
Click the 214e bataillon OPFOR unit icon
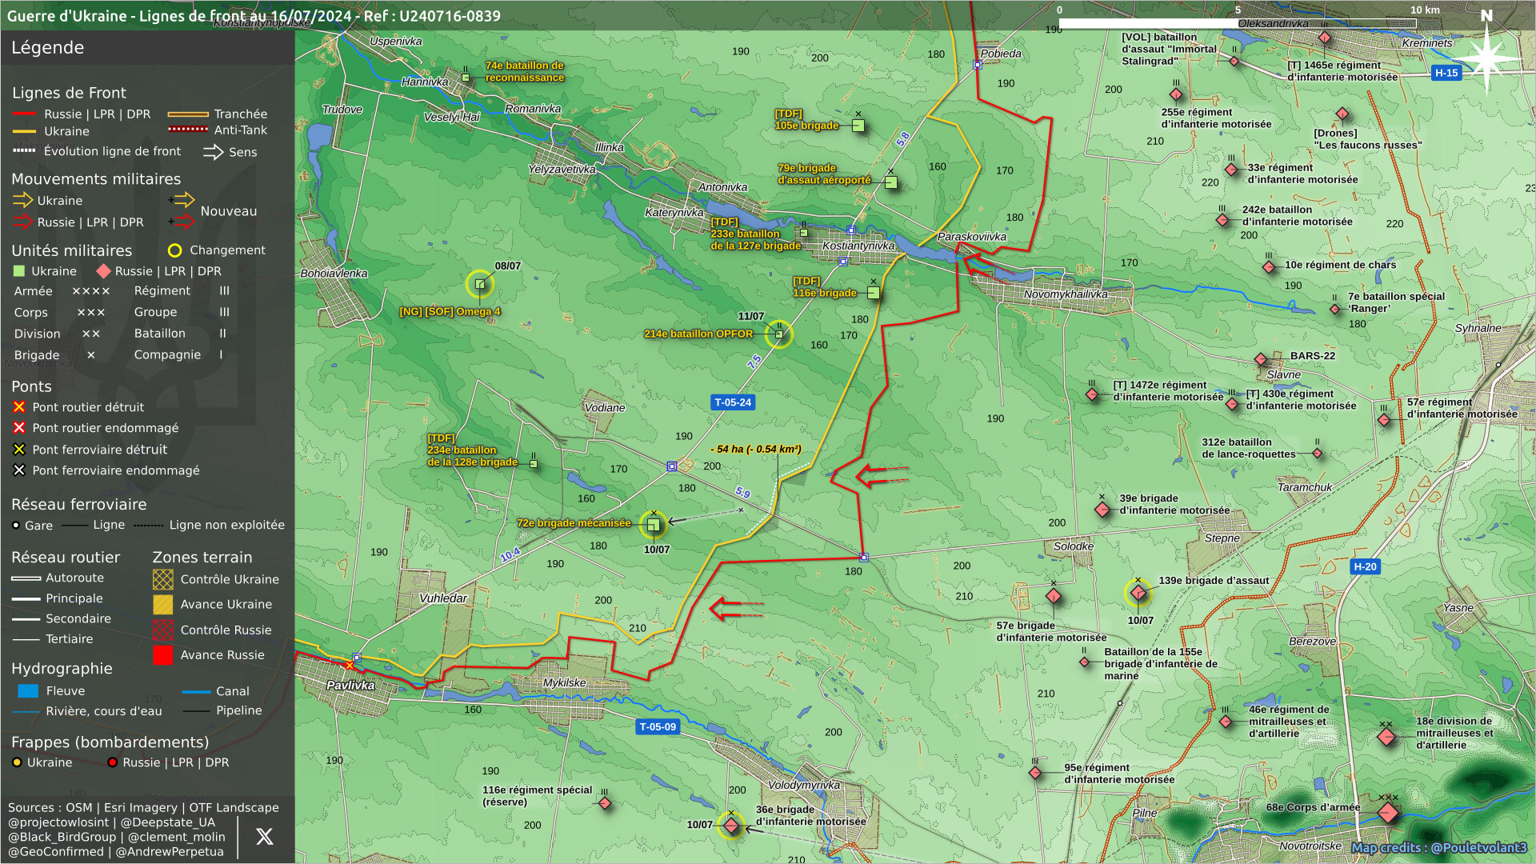778,334
